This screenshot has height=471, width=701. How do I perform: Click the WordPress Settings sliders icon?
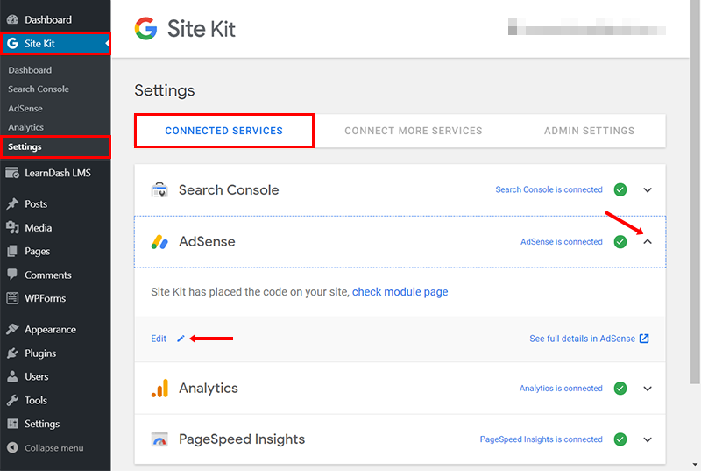[x=12, y=424]
